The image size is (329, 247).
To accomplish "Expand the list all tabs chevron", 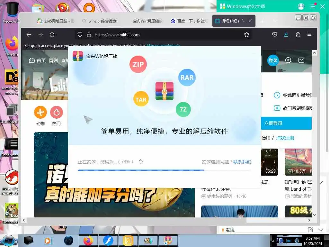I will coord(275,21).
